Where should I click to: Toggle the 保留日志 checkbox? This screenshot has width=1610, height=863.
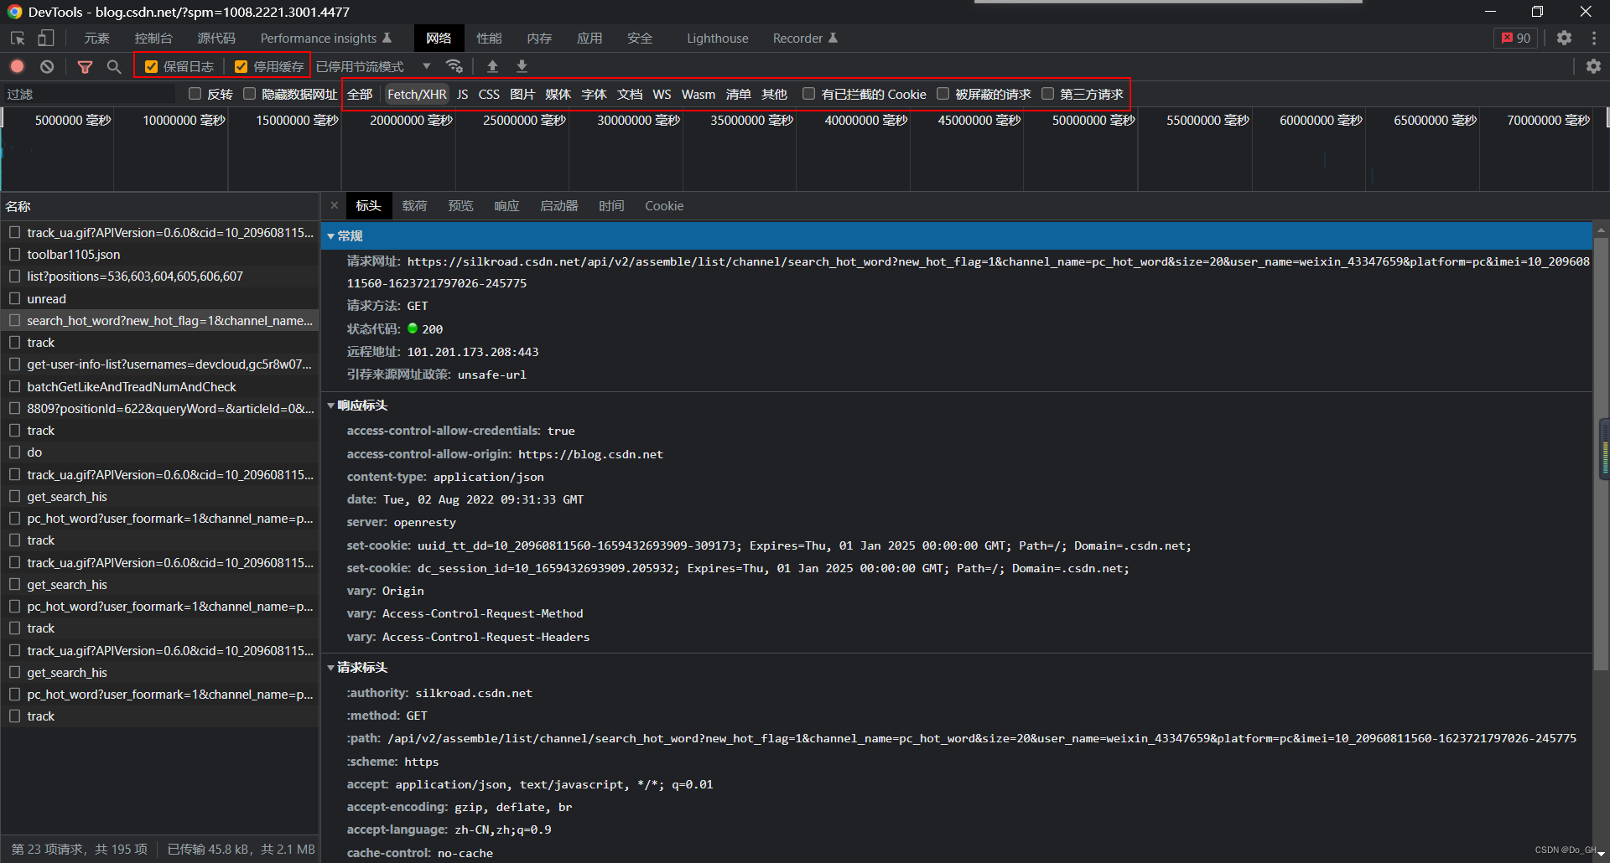point(151,66)
